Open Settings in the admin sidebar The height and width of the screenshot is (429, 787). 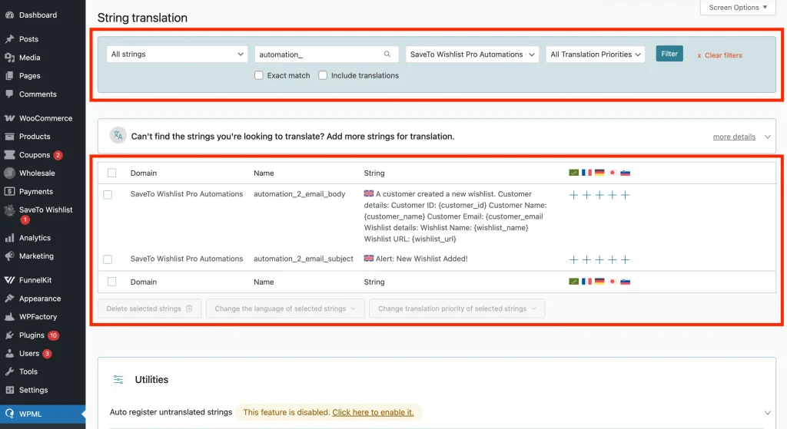pos(33,390)
